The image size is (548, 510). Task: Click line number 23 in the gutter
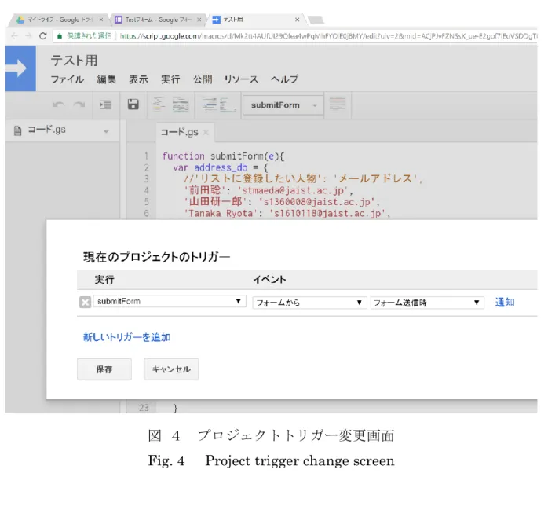(x=144, y=408)
